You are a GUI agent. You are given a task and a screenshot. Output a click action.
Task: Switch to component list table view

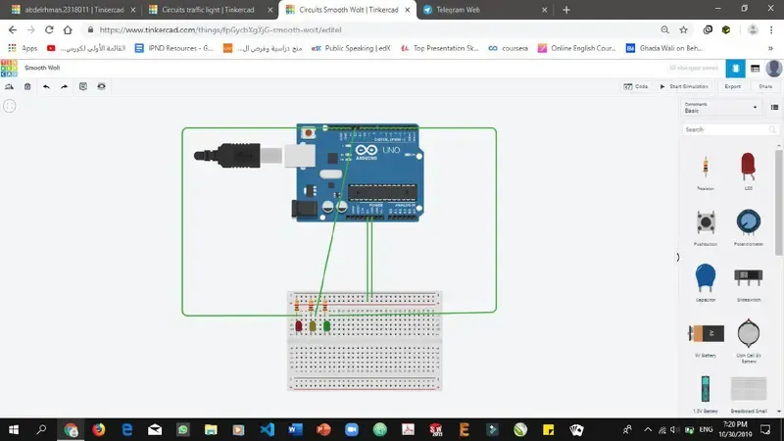pos(755,68)
